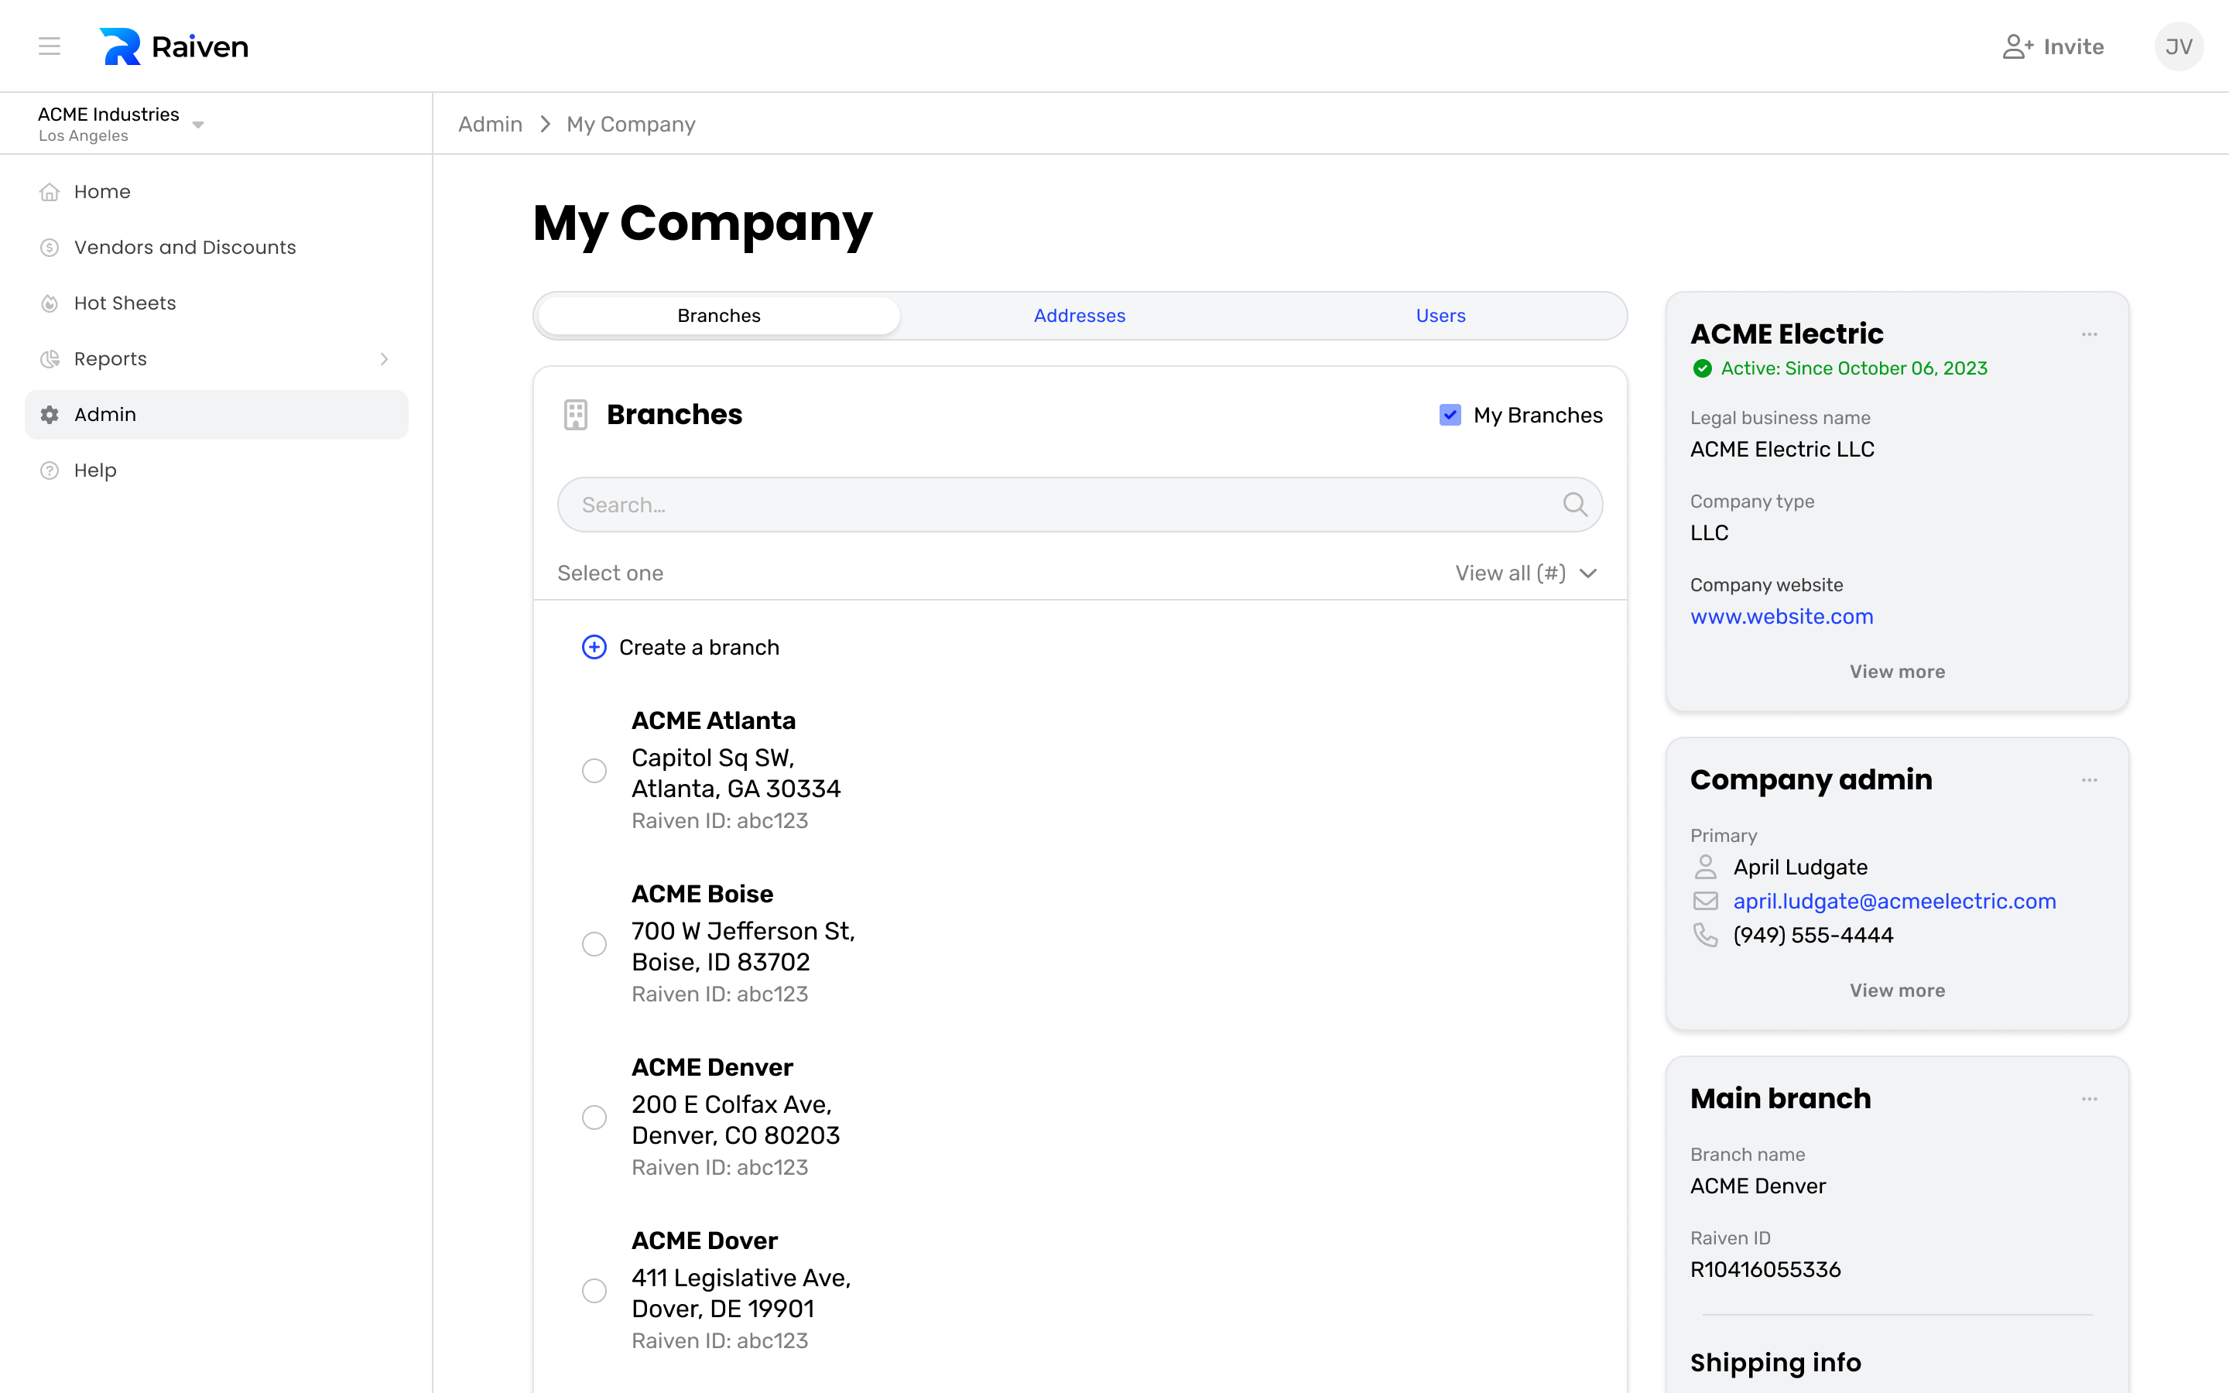Expand the View all (#) dropdown
This screenshot has width=2229, height=1393.
(1526, 573)
